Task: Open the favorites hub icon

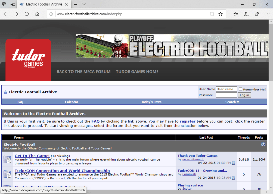Action: click(236, 14)
